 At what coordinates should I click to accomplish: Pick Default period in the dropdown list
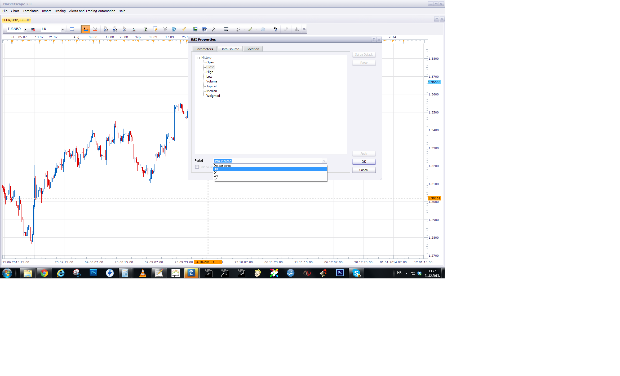(x=270, y=166)
